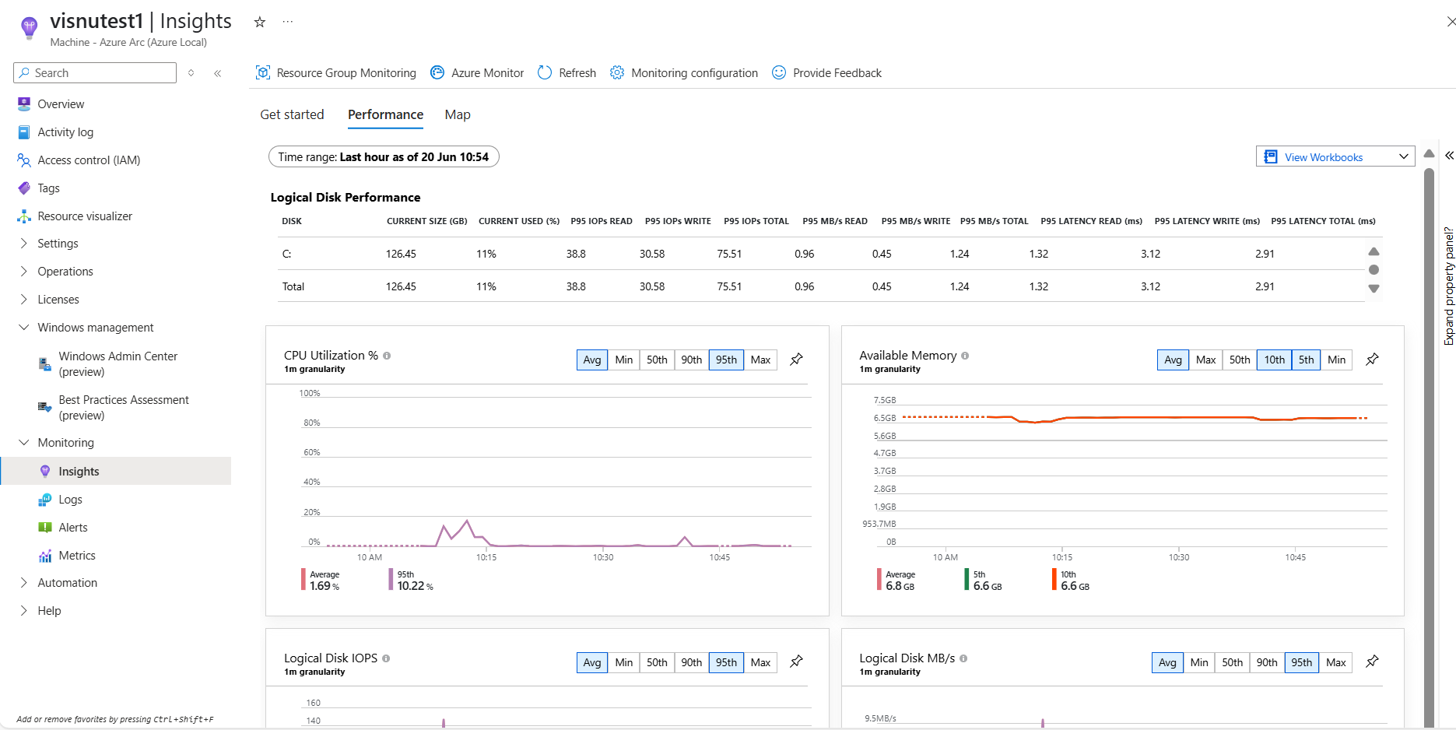Toggle Avg series on Available Memory chart
1456x730 pixels.
coord(1173,360)
